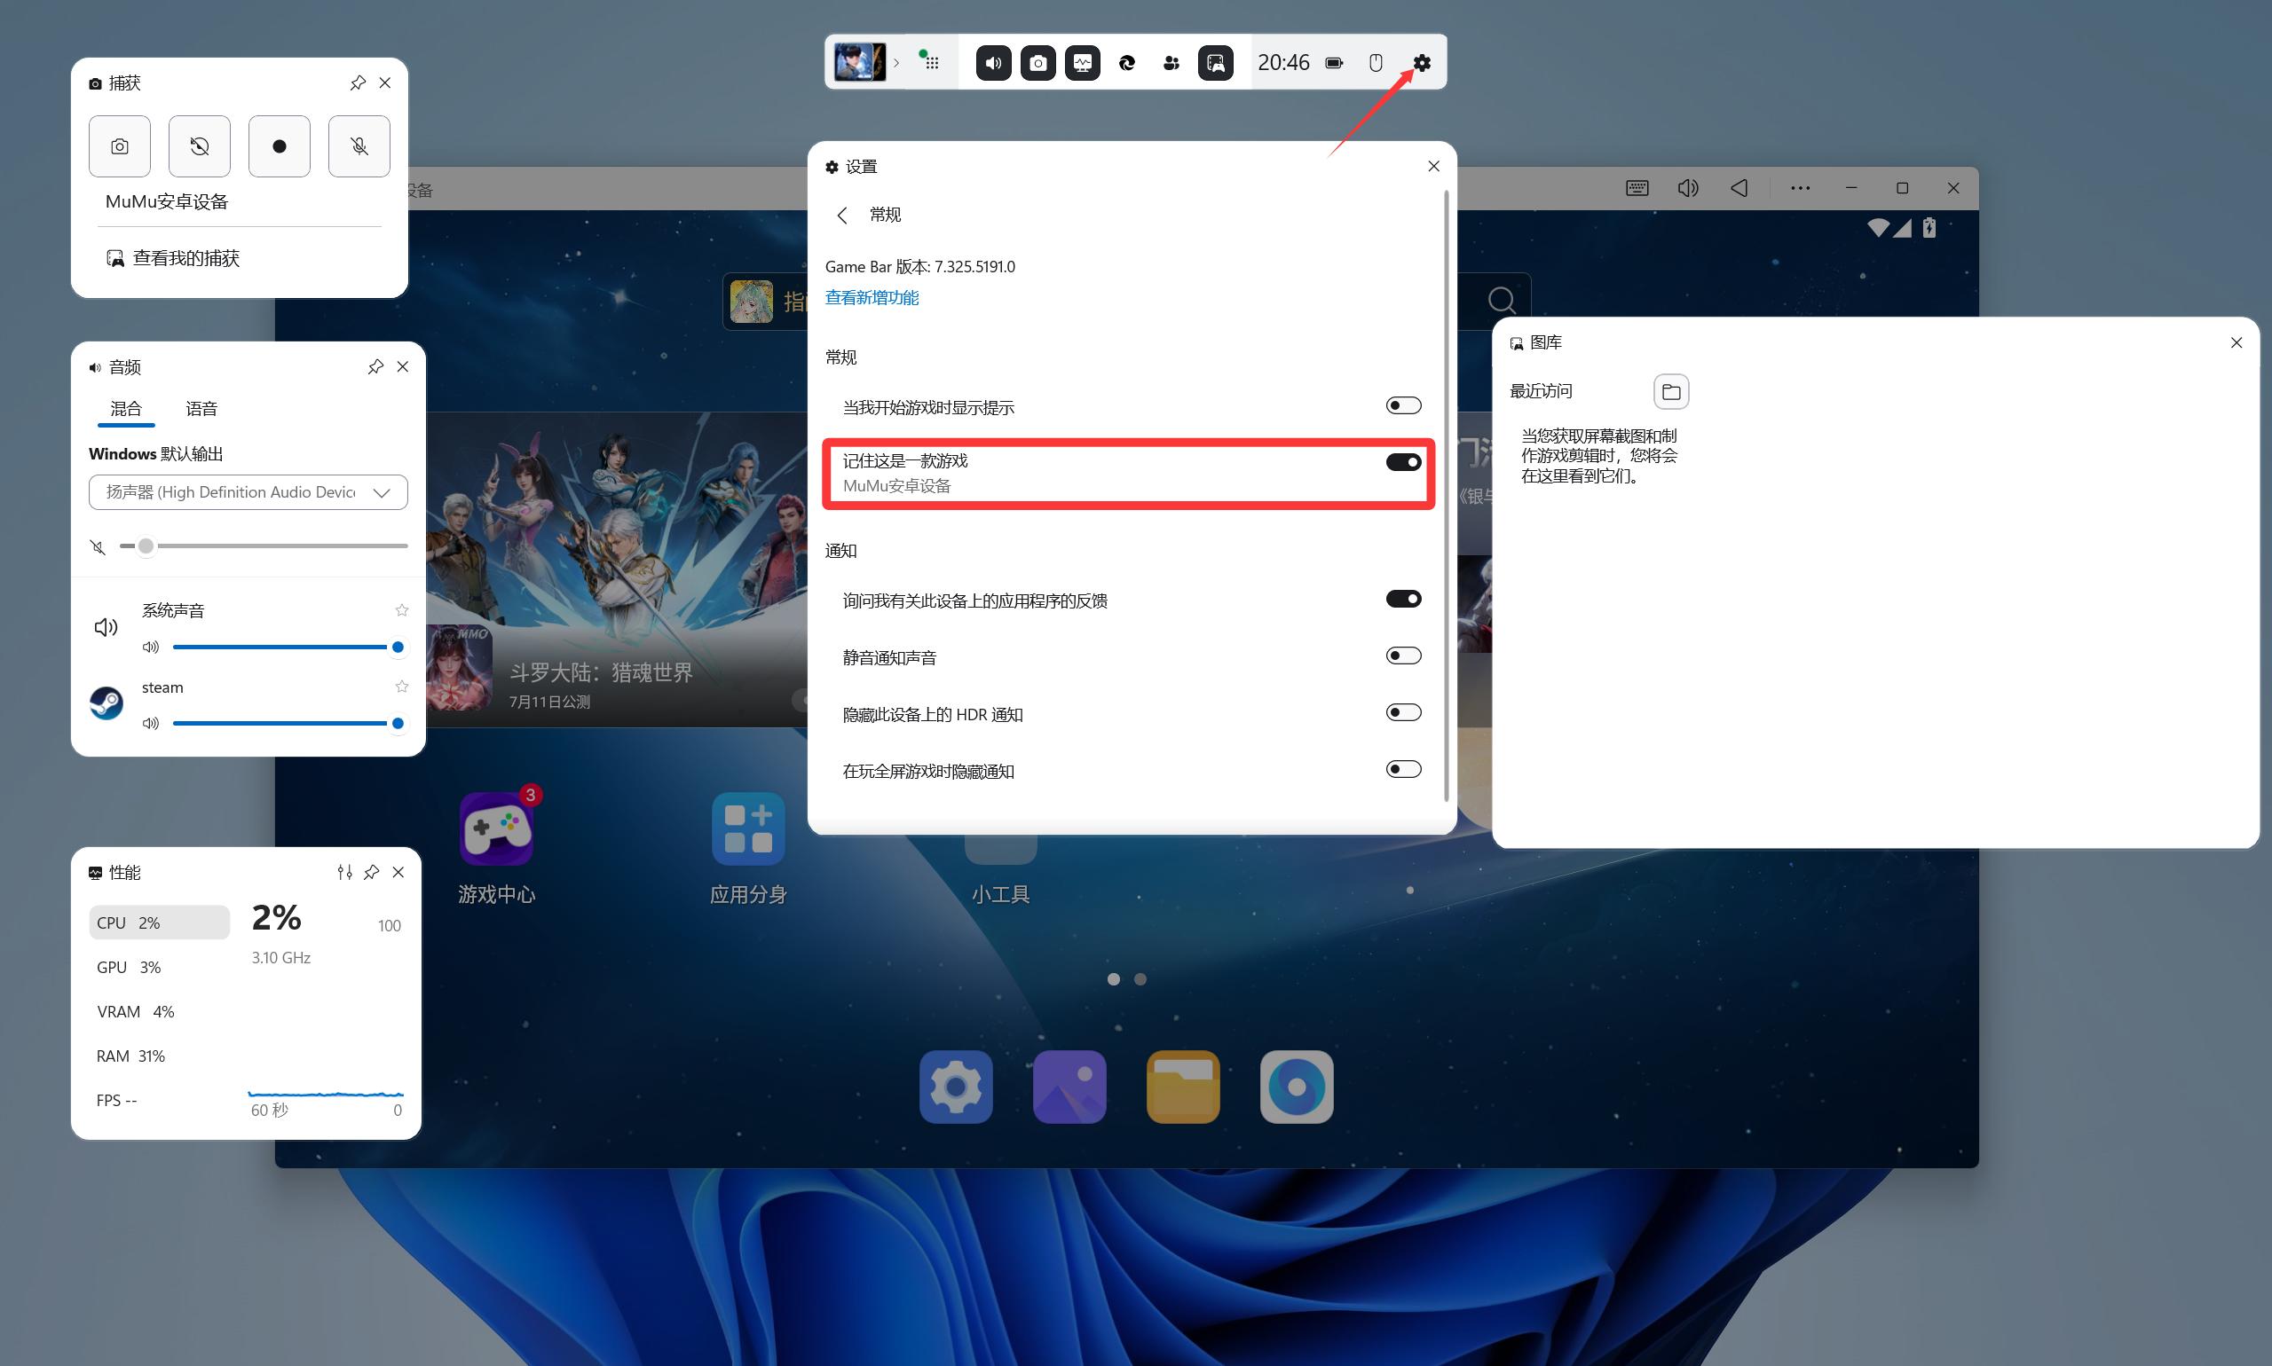This screenshot has width=2272, height=1366.
Task: Enable 静音通知声音 toggle
Action: click(1402, 656)
